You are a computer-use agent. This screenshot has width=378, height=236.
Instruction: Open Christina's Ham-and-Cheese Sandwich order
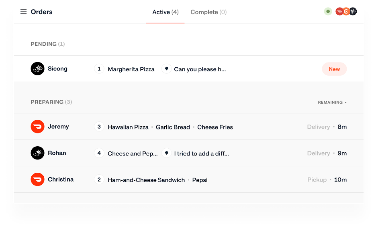(146, 180)
